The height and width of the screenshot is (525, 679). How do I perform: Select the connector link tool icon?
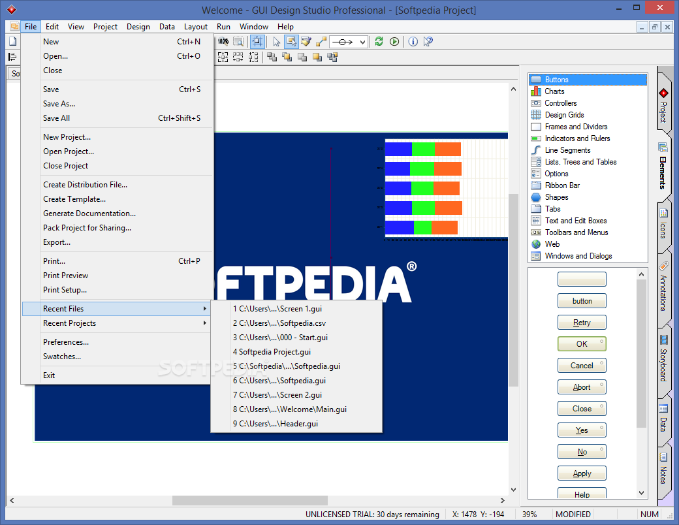[321, 42]
